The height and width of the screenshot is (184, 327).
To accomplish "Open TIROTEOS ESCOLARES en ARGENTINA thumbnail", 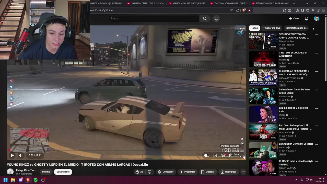I will coord(263,59).
